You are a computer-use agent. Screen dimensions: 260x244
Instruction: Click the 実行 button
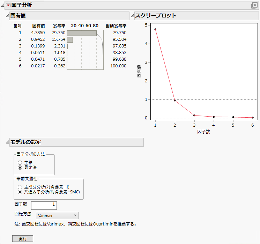[x=23, y=238]
